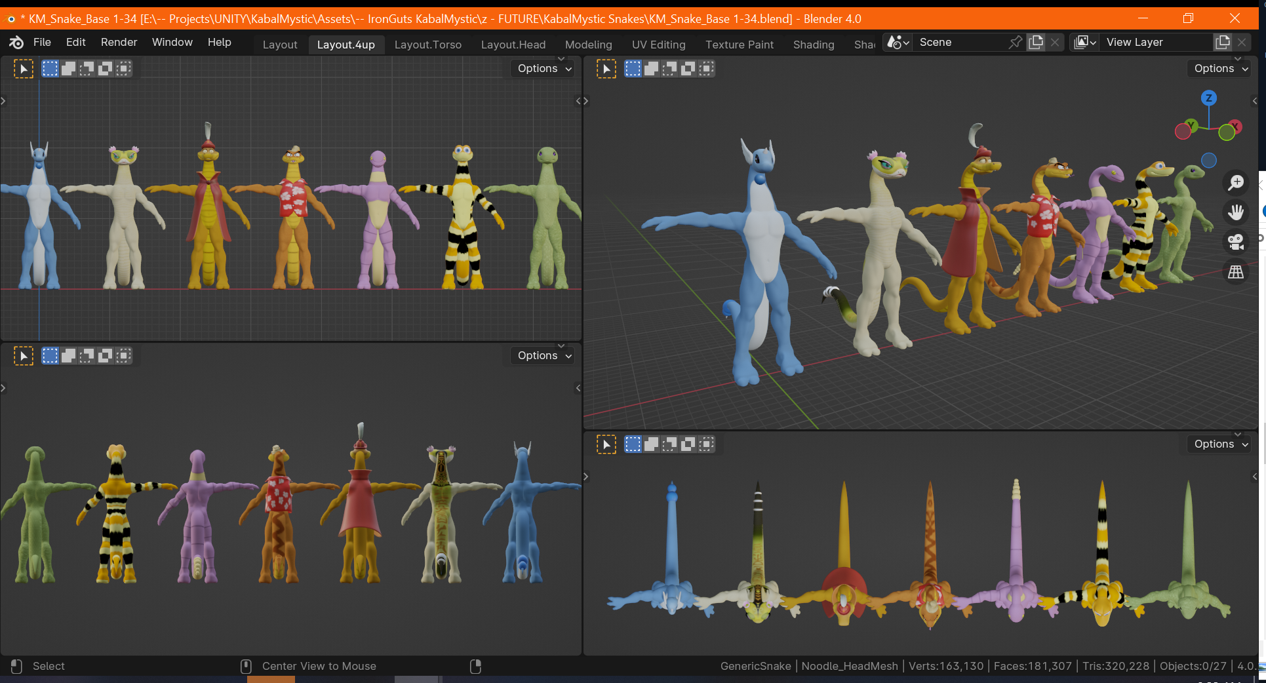Enable Subtract selection mode in front-view viewport

point(87,69)
